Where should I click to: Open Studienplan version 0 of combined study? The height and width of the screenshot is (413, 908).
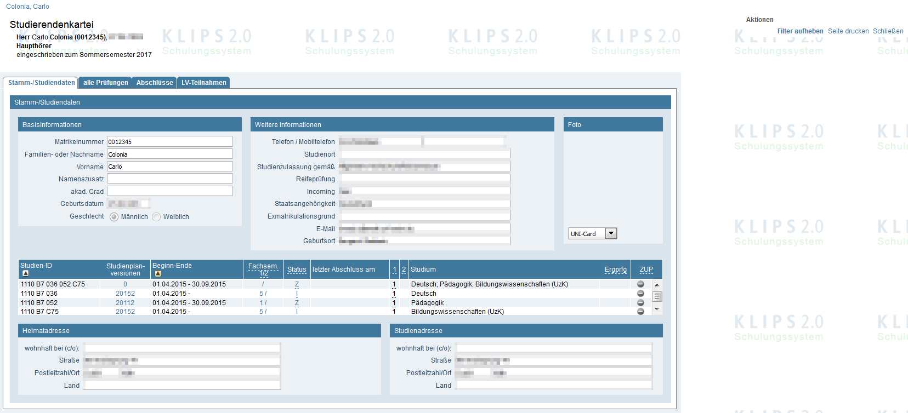tap(125, 284)
